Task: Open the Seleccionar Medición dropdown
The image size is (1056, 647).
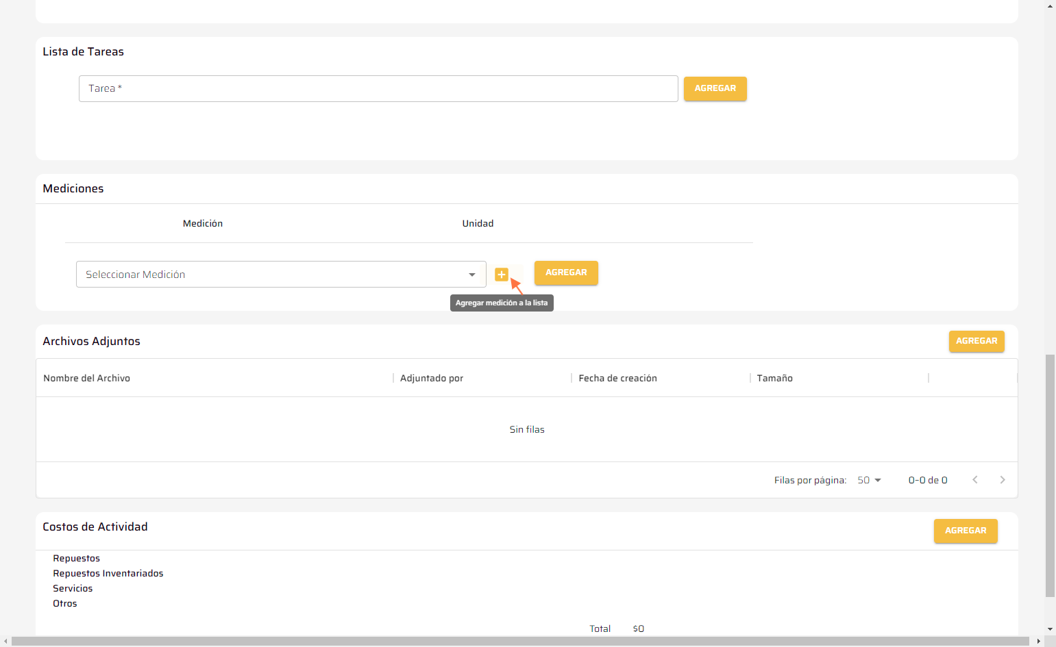Action: pyautogui.click(x=281, y=274)
